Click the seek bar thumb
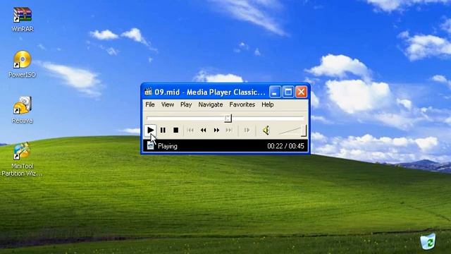This screenshot has width=451, height=254. [228, 118]
